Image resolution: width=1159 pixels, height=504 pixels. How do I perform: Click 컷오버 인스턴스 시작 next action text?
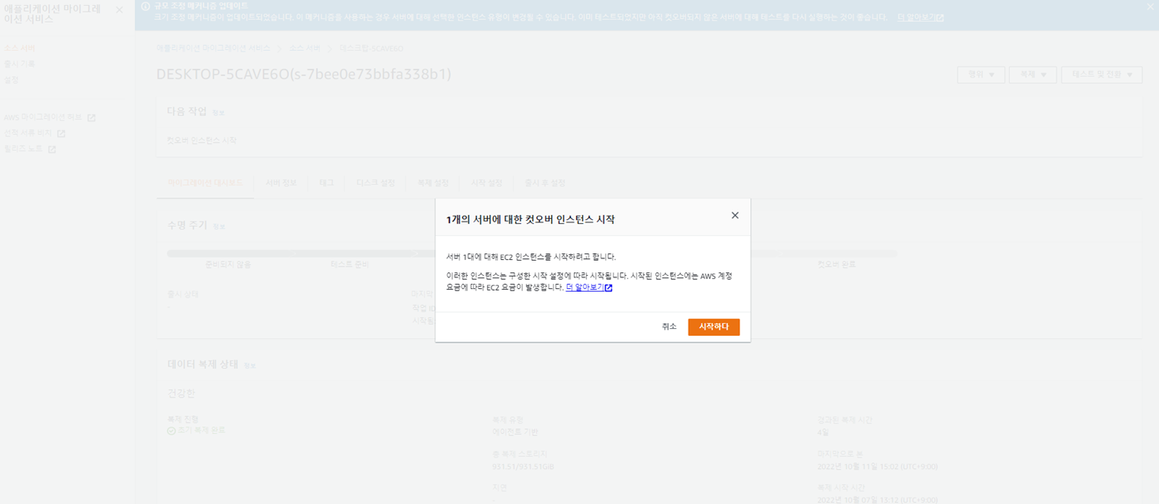pos(202,141)
